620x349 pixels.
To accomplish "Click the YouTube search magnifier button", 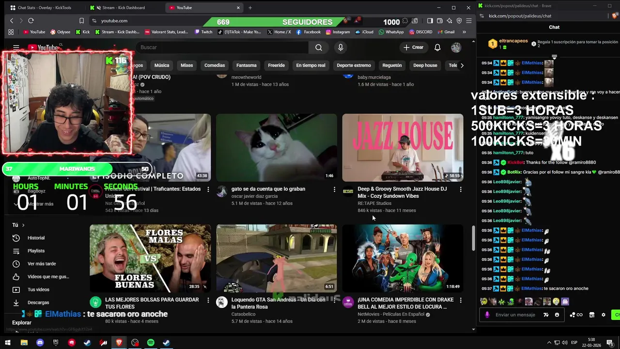I will [319, 48].
